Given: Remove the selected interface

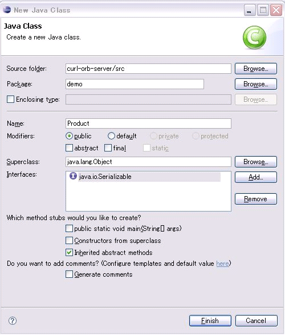Looking at the screenshot, I should tap(256, 199).
